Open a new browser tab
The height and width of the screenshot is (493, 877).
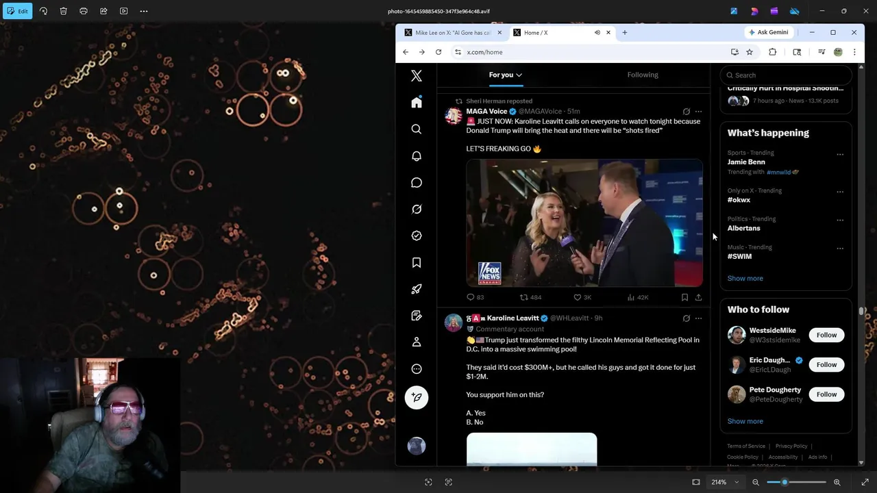click(624, 32)
